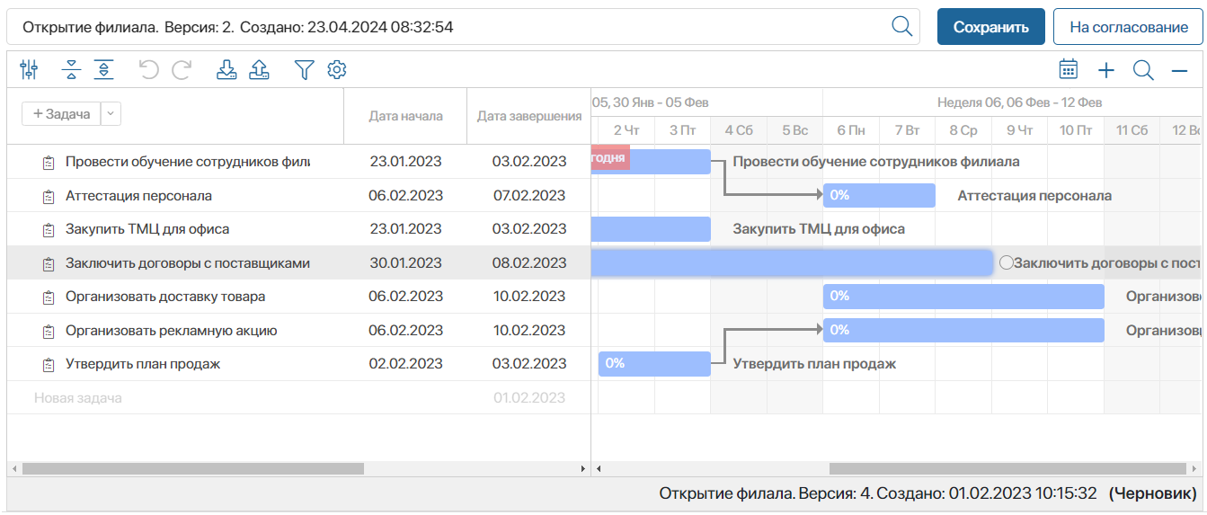This screenshot has width=1207, height=515.
Task: Collapse all tasks in the toolbar
Action: pyautogui.click(x=72, y=70)
